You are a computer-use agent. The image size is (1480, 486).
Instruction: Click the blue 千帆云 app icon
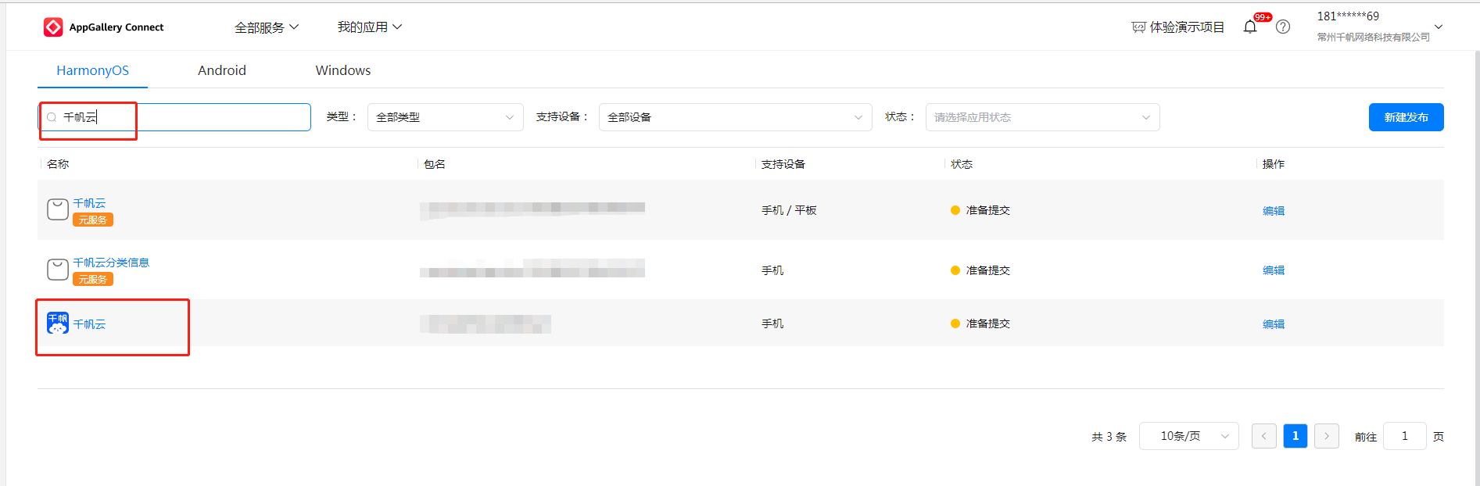pyautogui.click(x=58, y=323)
